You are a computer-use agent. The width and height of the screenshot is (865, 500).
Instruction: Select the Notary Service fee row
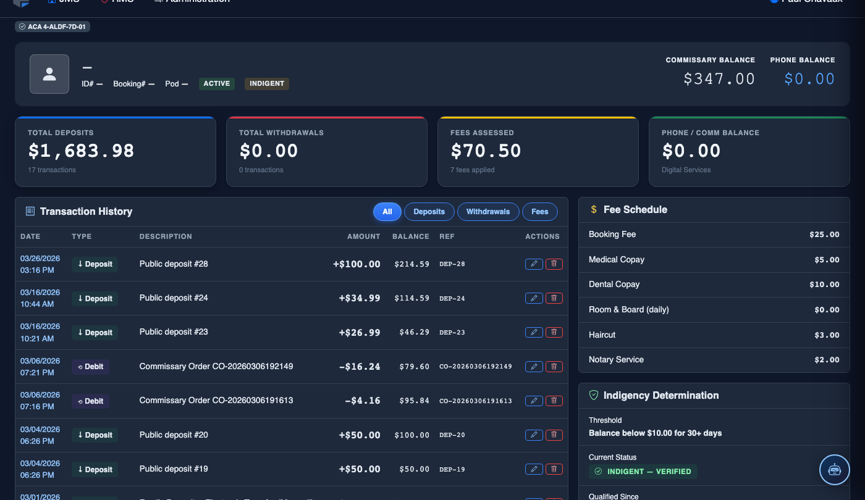tap(714, 360)
